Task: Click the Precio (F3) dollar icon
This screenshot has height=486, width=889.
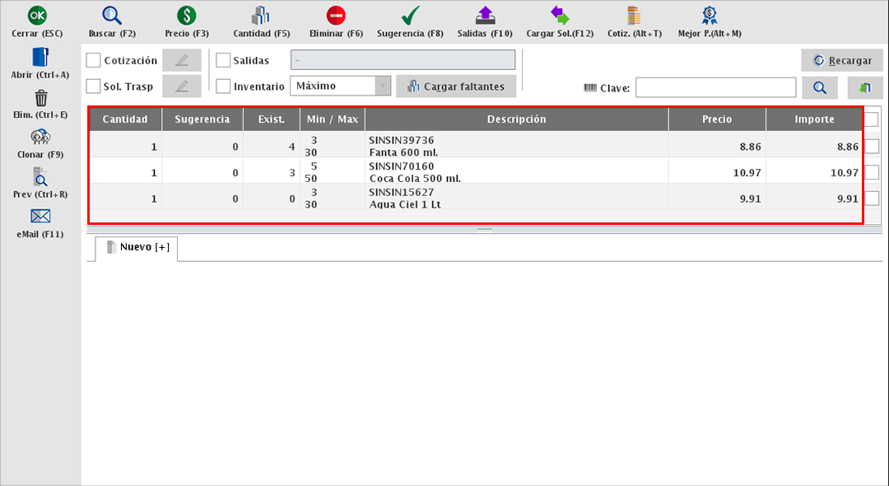Action: pyautogui.click(x=187, y=16)
